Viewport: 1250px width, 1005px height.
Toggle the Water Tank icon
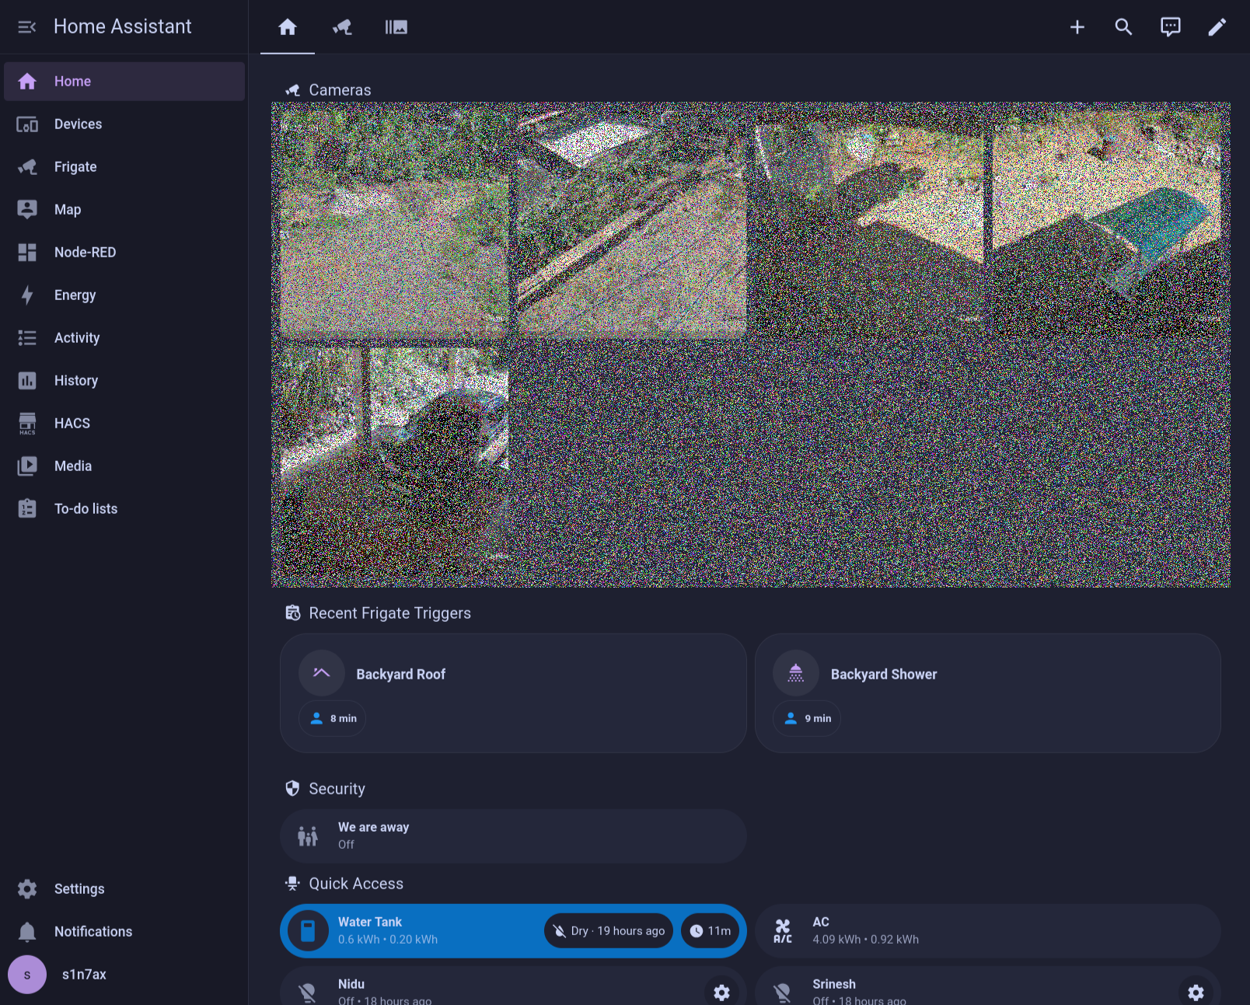(x=308, y=931)
